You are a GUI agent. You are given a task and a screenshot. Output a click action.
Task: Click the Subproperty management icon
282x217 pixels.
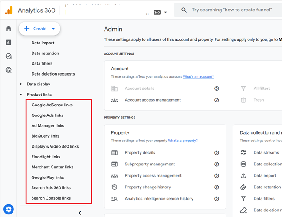click(x=115, y=164)
